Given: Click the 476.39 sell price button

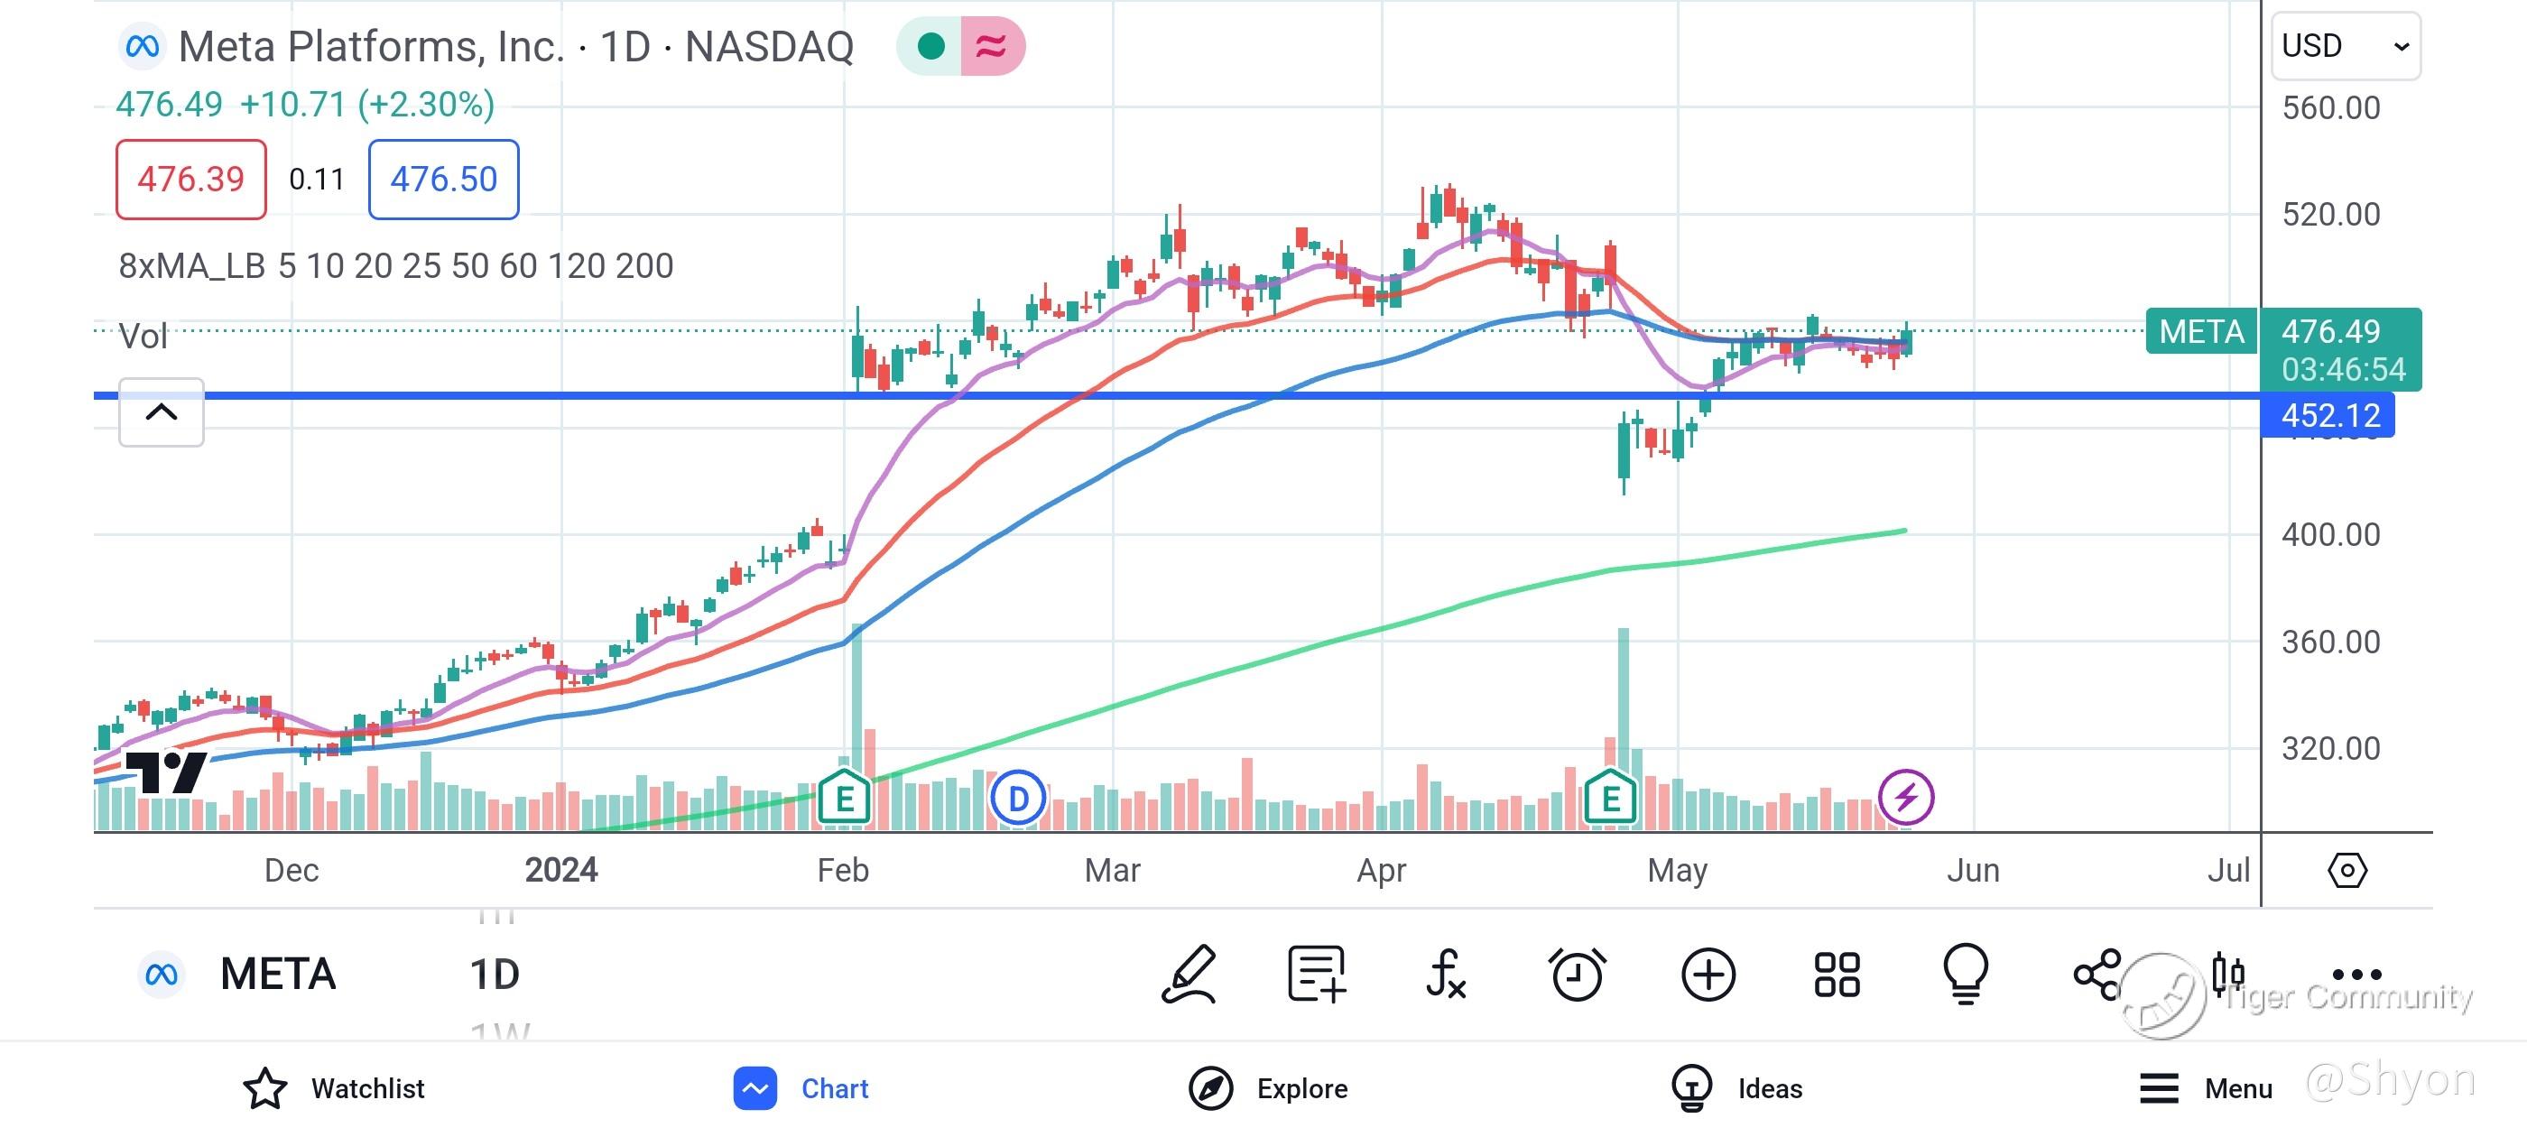Looking at the screenshot, I should coord(190,180).
